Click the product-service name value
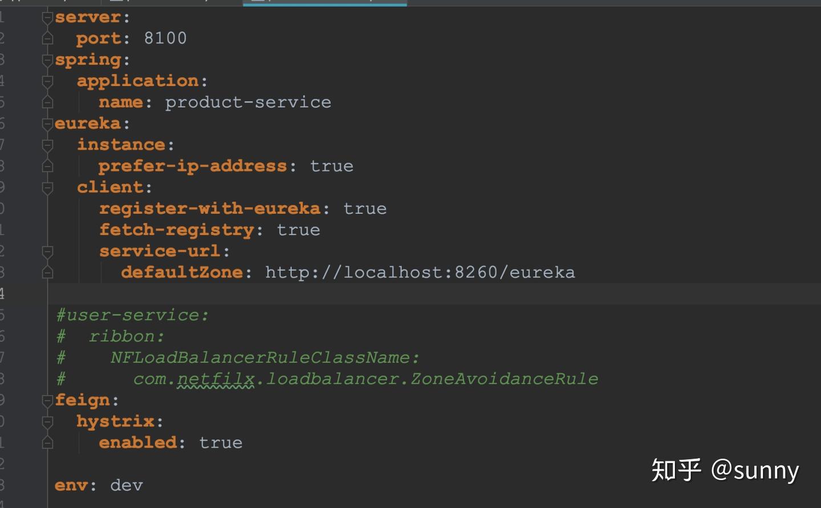Viewport: 821px width, 508px height. [248, 103]
